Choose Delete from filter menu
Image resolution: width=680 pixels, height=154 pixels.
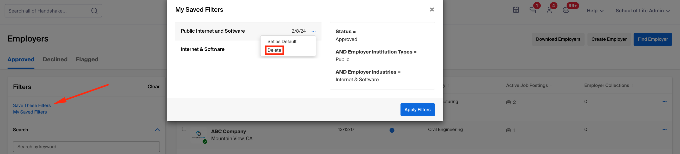274,50
